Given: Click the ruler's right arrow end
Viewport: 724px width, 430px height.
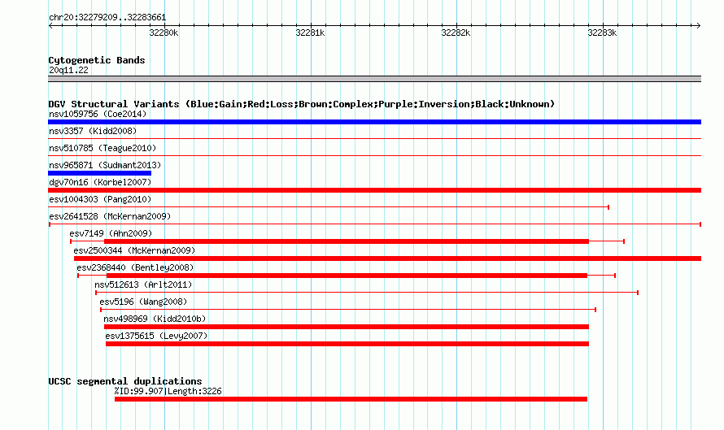Looking at the screenshot, I should pos(698,26).
